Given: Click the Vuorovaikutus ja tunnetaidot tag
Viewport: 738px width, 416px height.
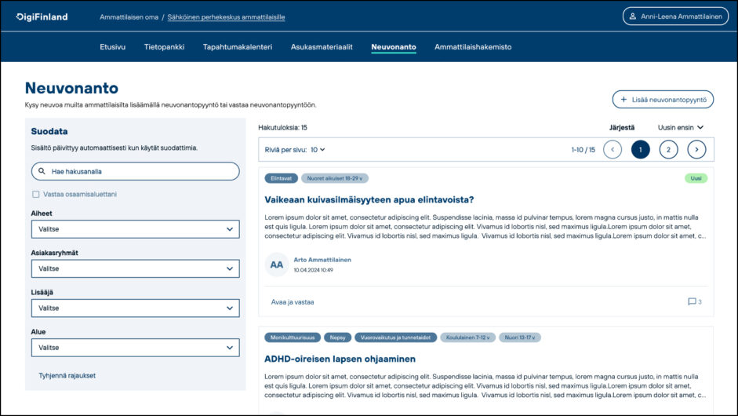Looking at the screenshot, I should 395,338.
